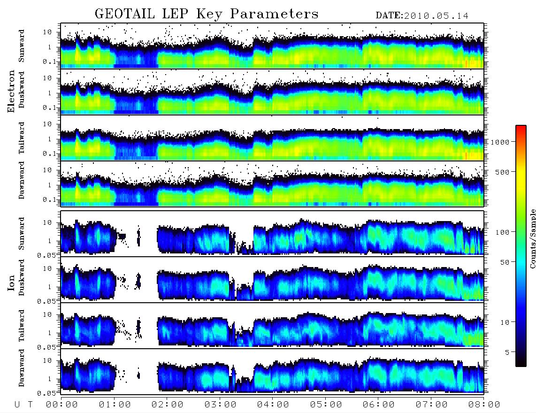Click the Electron Tailward spectrogram panel
This screenshot has width=536, height=413.
tap(272, 138)
